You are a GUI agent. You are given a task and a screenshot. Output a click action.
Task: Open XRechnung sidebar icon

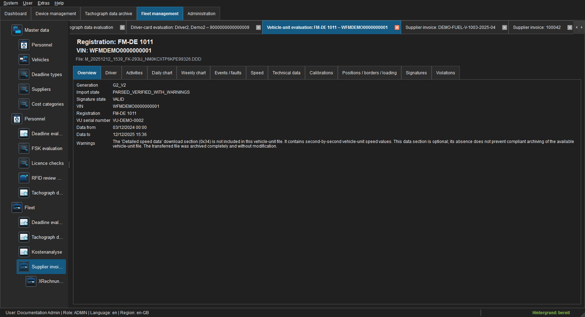tap(31, 281)
